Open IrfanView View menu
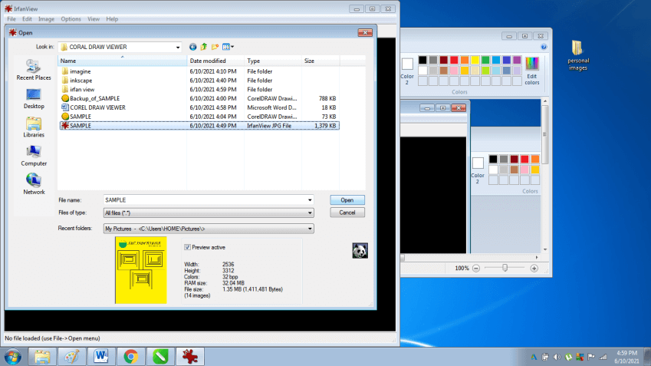 (x=94, y=19)
